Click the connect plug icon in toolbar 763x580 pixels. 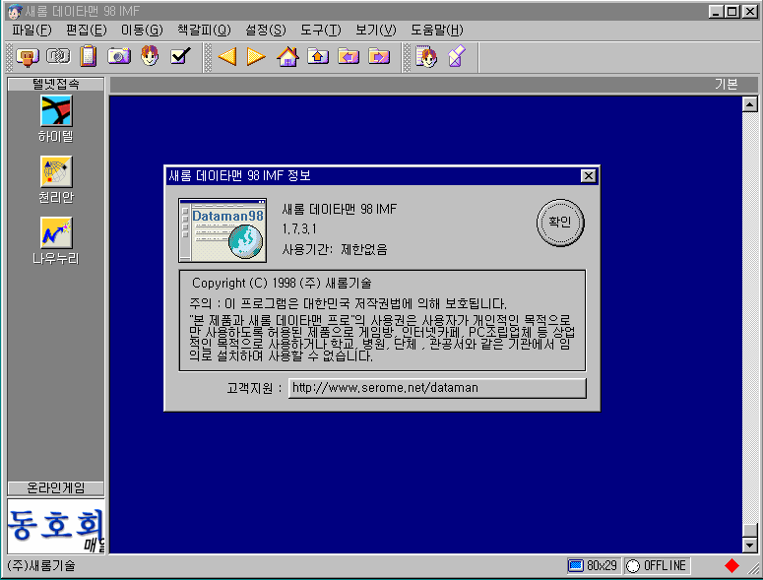(28, 57)
